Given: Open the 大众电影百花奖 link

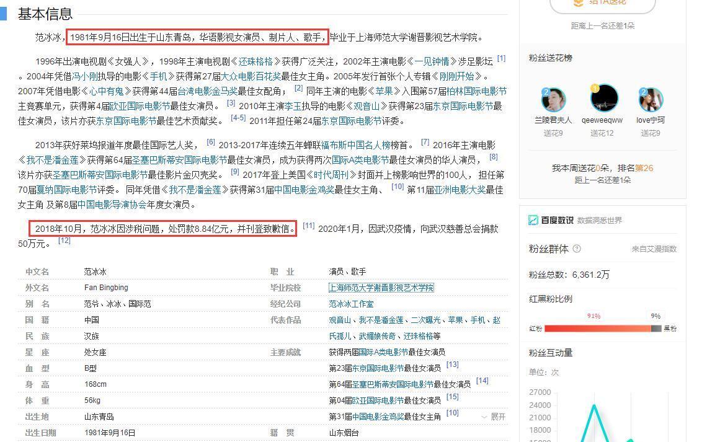Looking at the screenshot, I should point(251,76).
